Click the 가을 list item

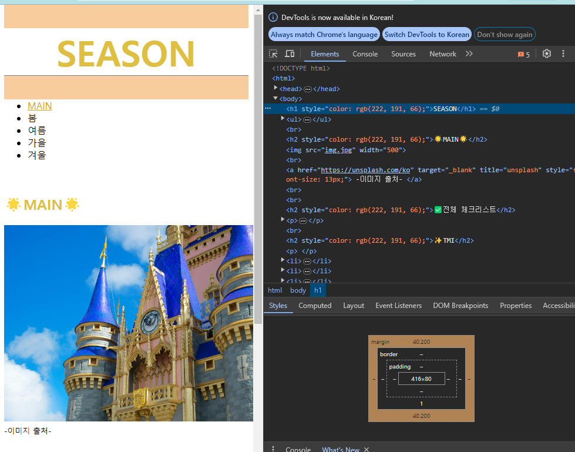pyautogui.click(x=36, y=143)
